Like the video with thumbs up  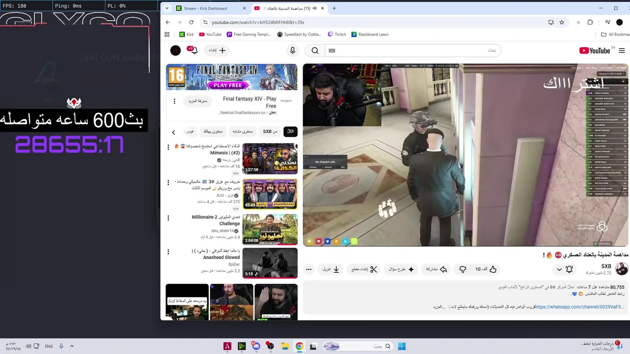click(486, 269)
